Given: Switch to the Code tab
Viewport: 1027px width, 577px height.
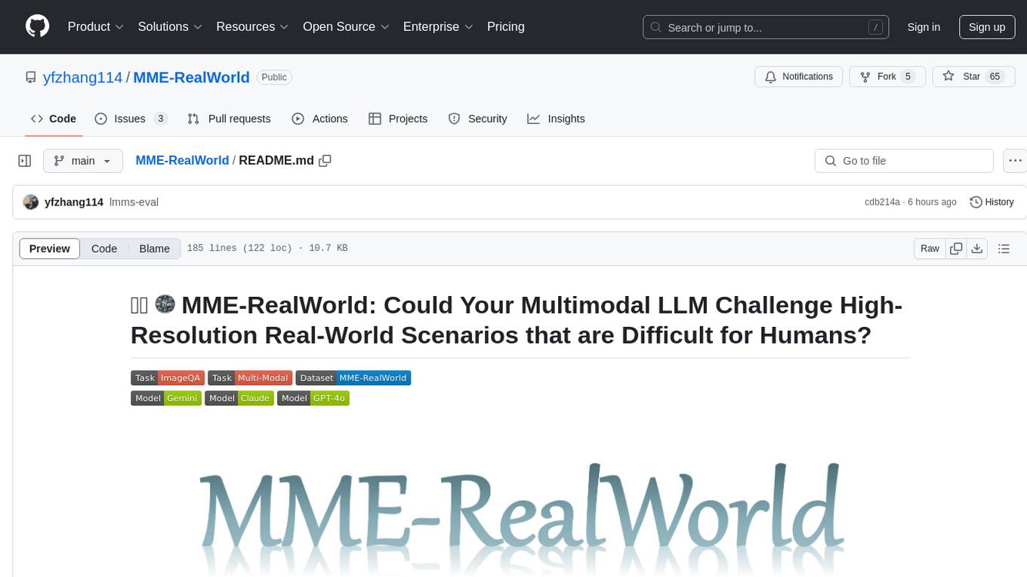Looking at the screenshot, I should tap(54, 119).
